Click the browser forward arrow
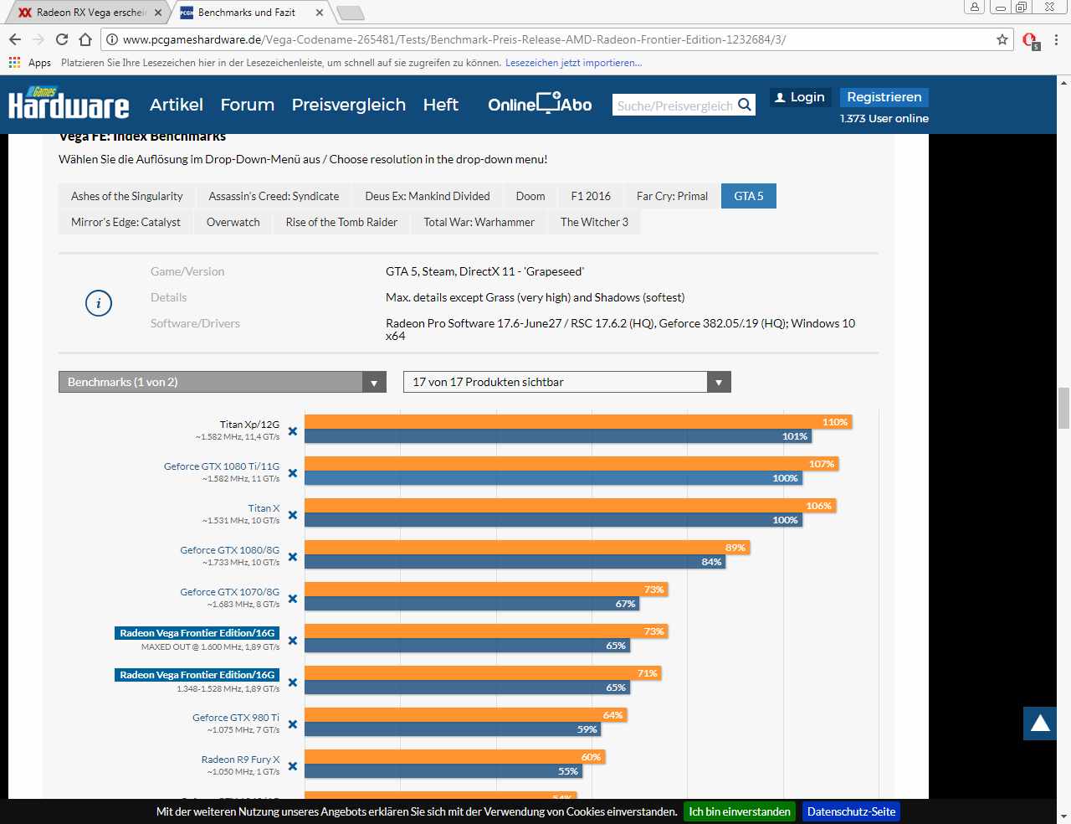 tap(38, 39)
